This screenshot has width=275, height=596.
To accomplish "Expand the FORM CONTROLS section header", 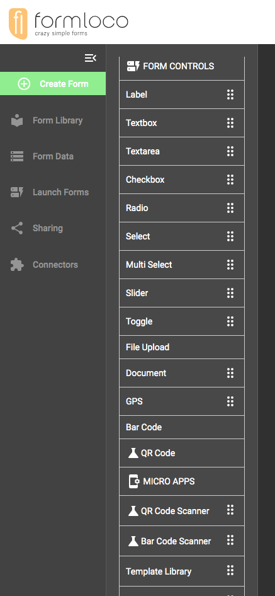I will pyautogui.click(x=182, y=66).
